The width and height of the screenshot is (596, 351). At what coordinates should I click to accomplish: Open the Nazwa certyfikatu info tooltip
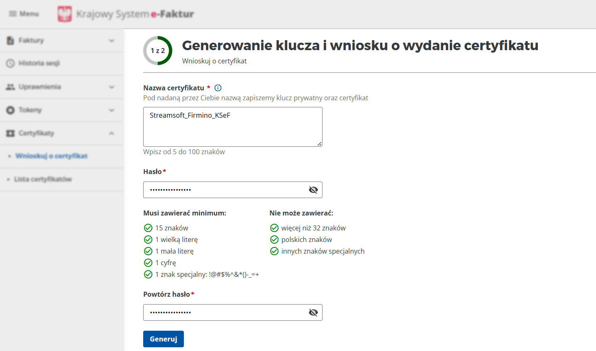click(x=217, y=88)
